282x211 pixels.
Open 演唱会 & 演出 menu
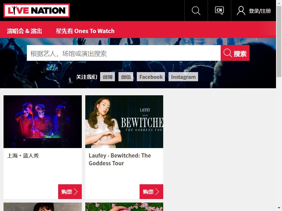pos(24,31)
